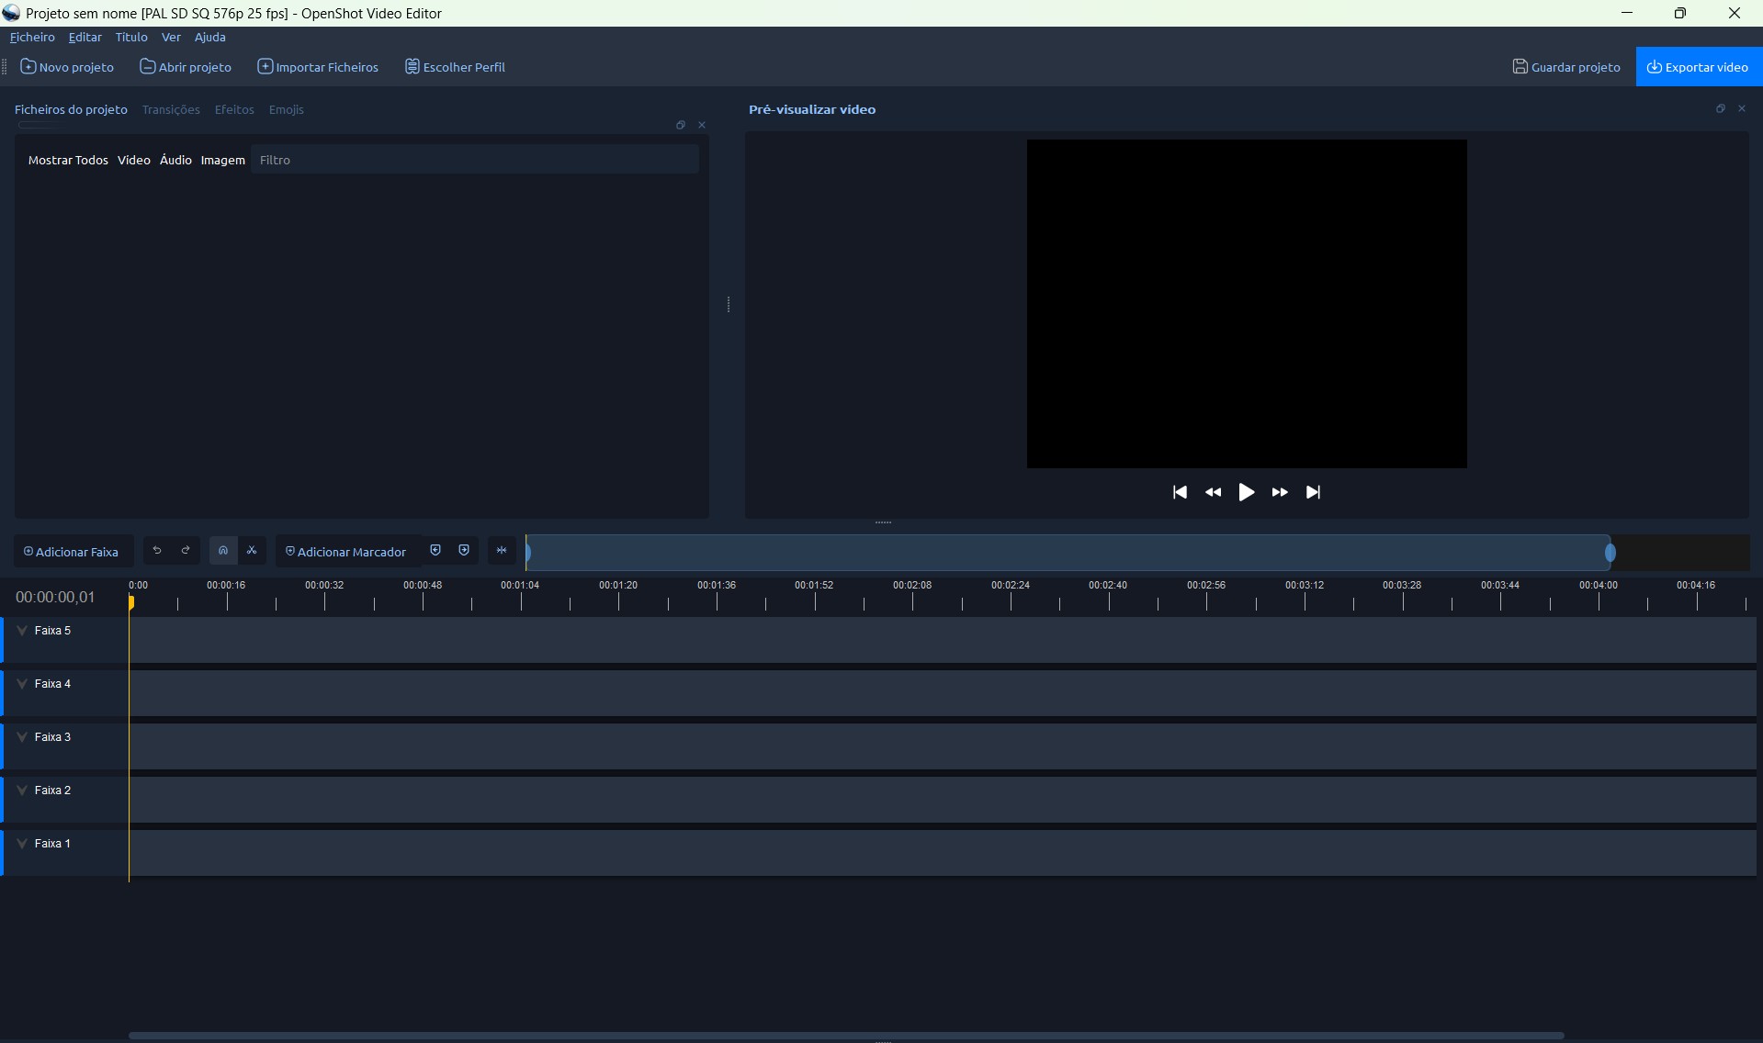Click the left handle of the zoom slider
The width and height of the screenshot is (1763, 1043).
point(528,553)
